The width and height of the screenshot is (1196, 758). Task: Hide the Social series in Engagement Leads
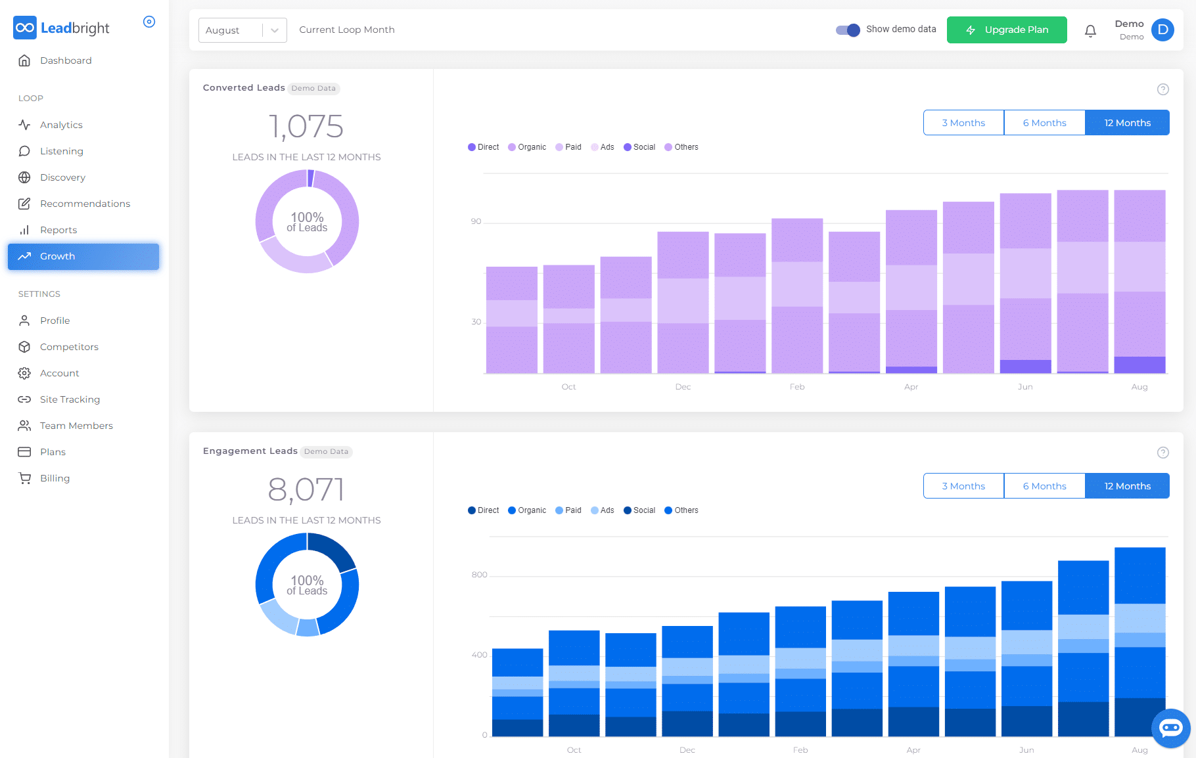pos(639,510)
